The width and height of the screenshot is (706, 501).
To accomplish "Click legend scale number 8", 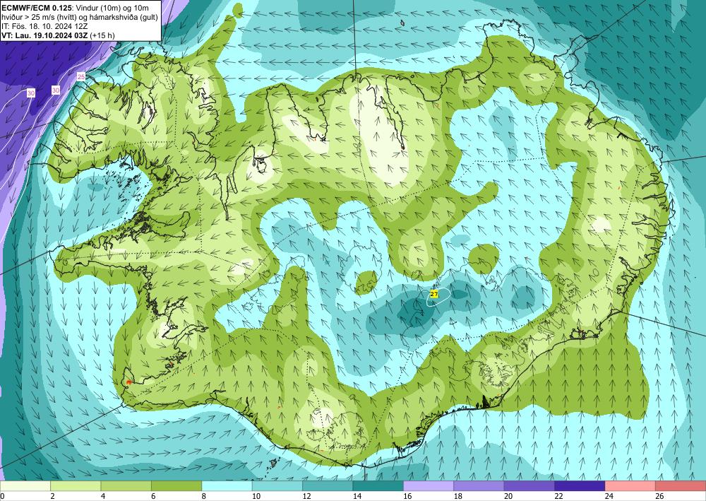I will pos(204,496).
